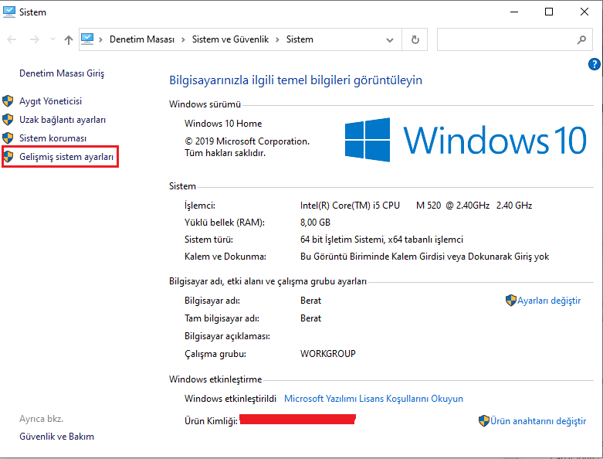The height and width of the screenshot is (459, 603).
Task: Click the Berat value next to Tam bilgisayar adı
Action: coord(310,318)
